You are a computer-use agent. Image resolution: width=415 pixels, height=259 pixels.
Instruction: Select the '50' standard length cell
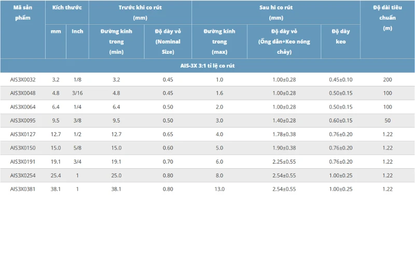tap(388, 121)
